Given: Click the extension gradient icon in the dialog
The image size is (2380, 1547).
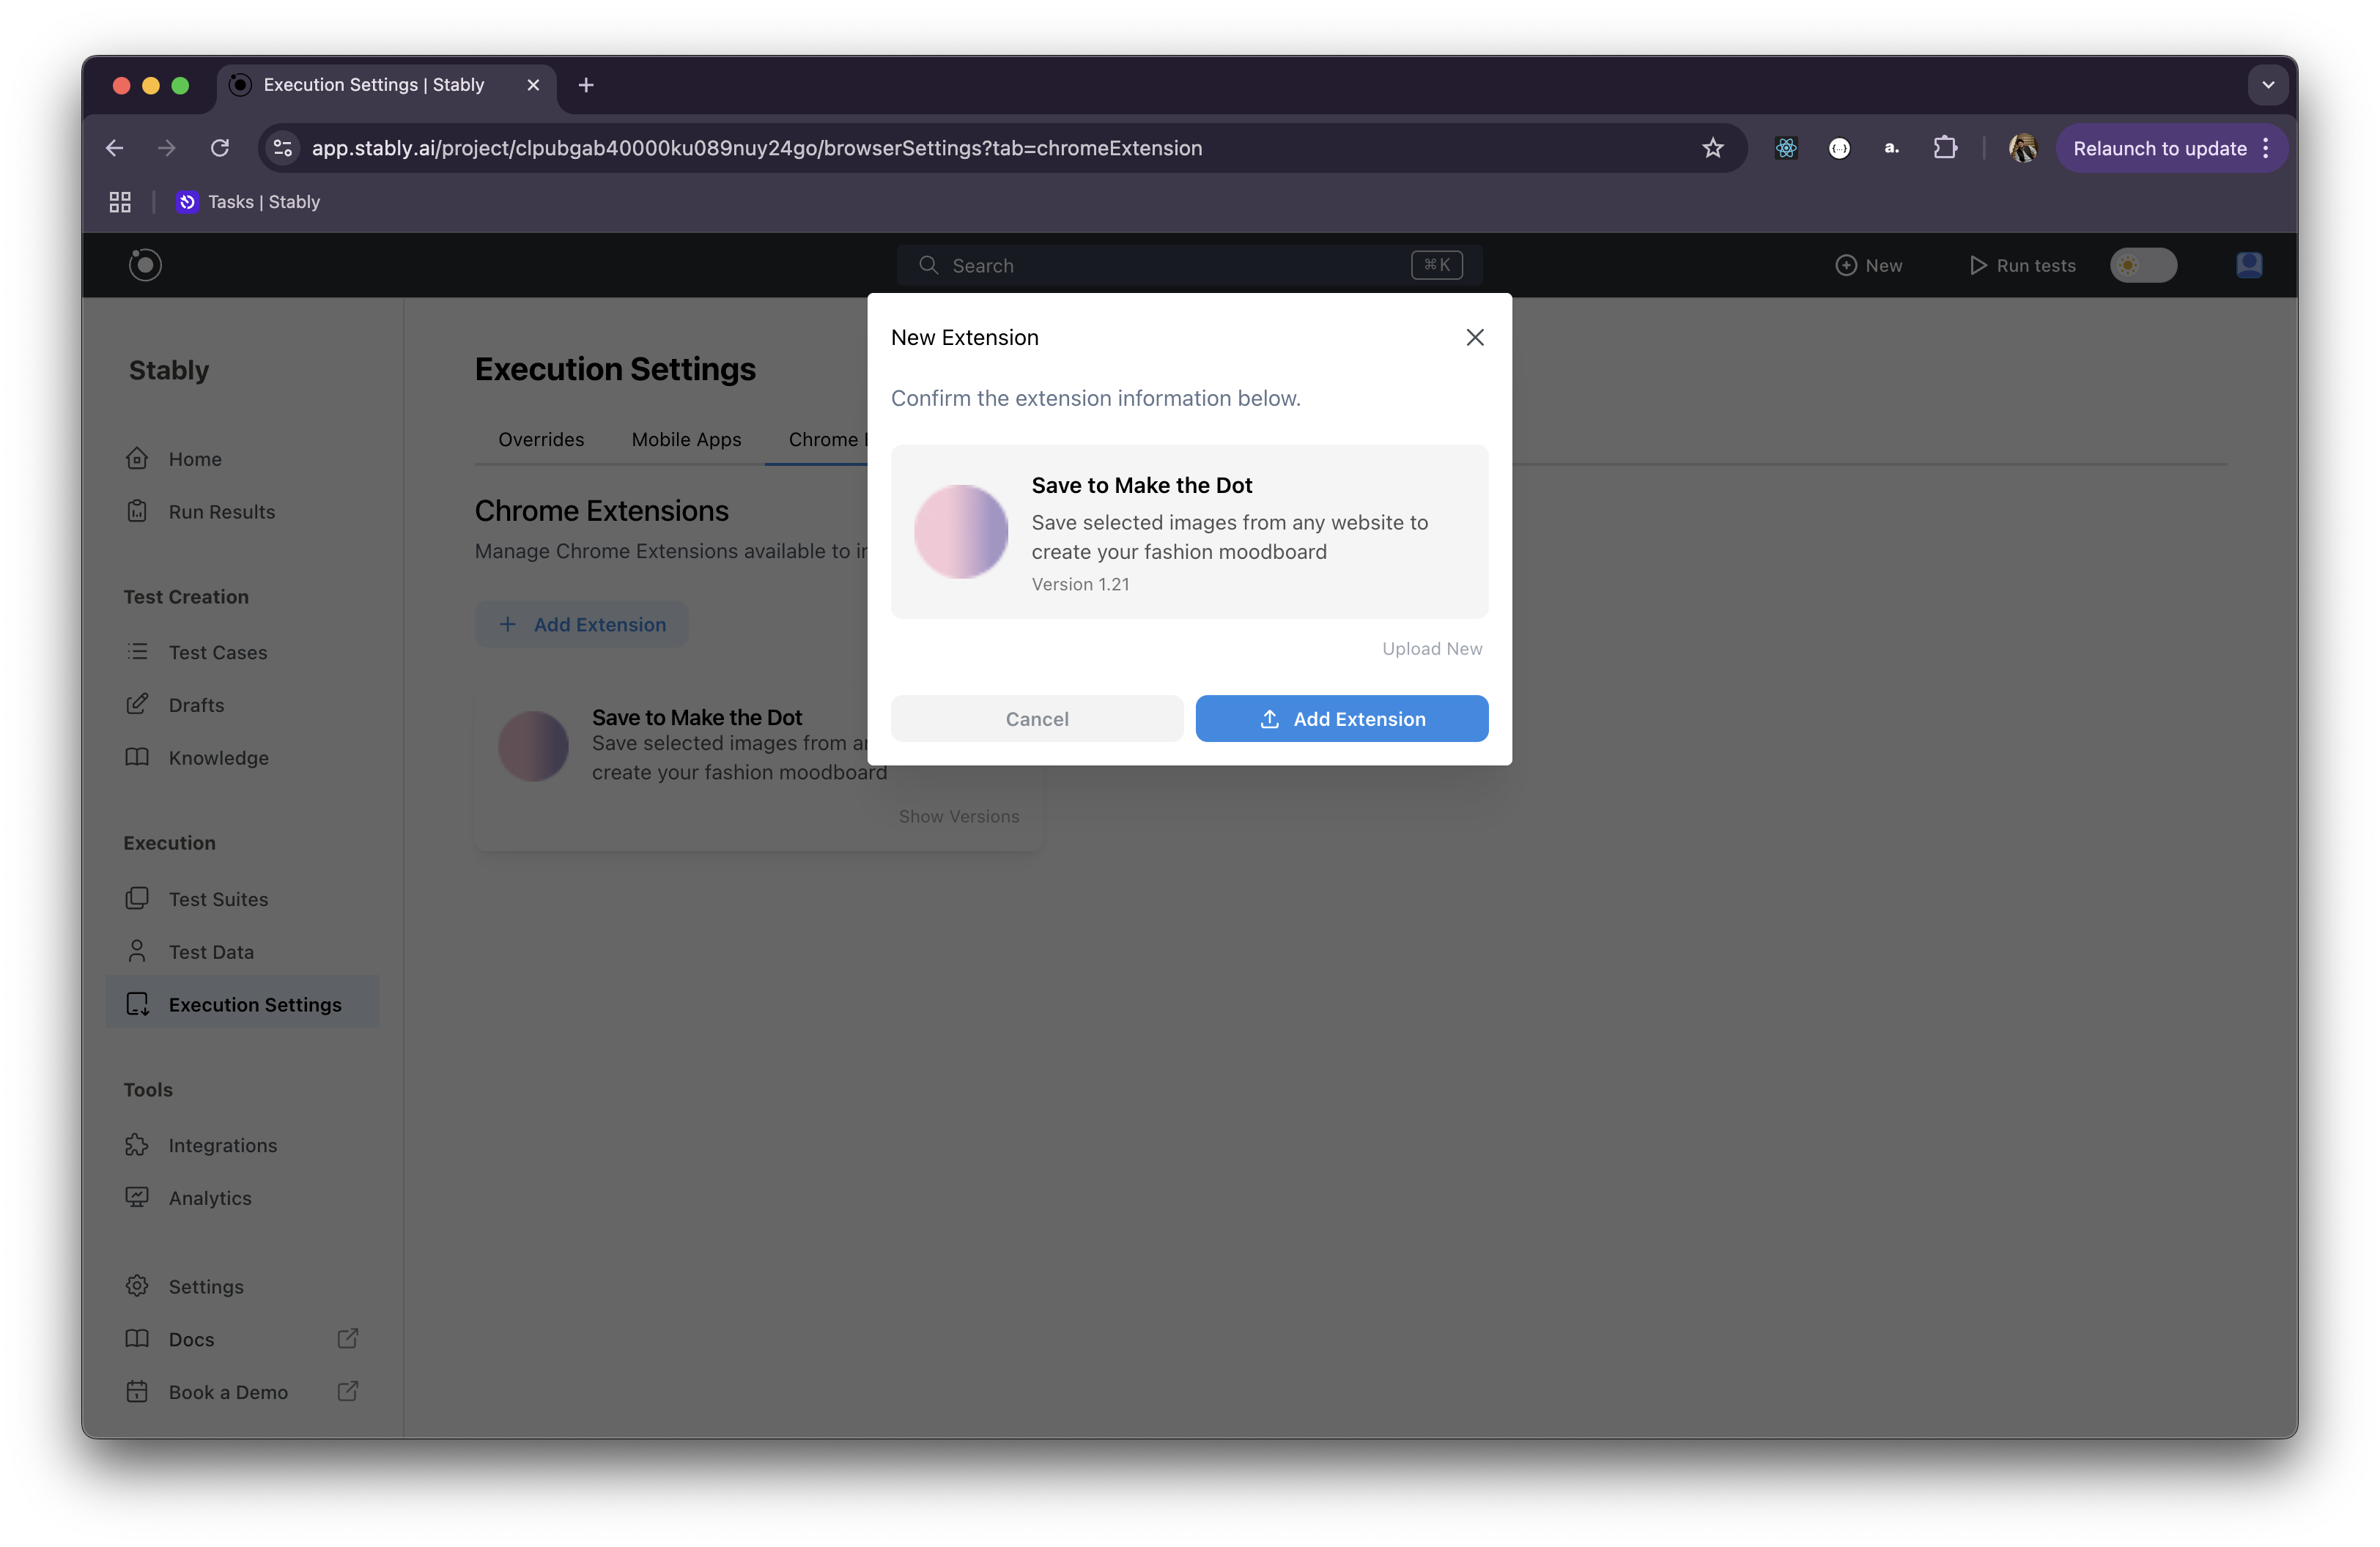Looking at the screenshot, I should pos(961,532).
